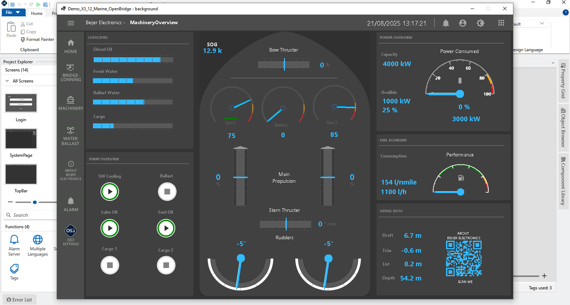The width and height of the screenshot is (570, 305).
Task: Switch to the Home ribbon tab
Action: point(37,13)
